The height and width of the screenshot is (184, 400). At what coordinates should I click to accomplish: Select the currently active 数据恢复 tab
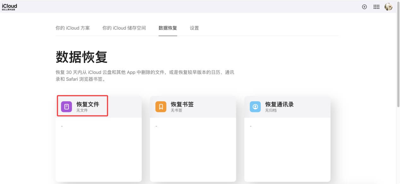[x=168, y=28]
